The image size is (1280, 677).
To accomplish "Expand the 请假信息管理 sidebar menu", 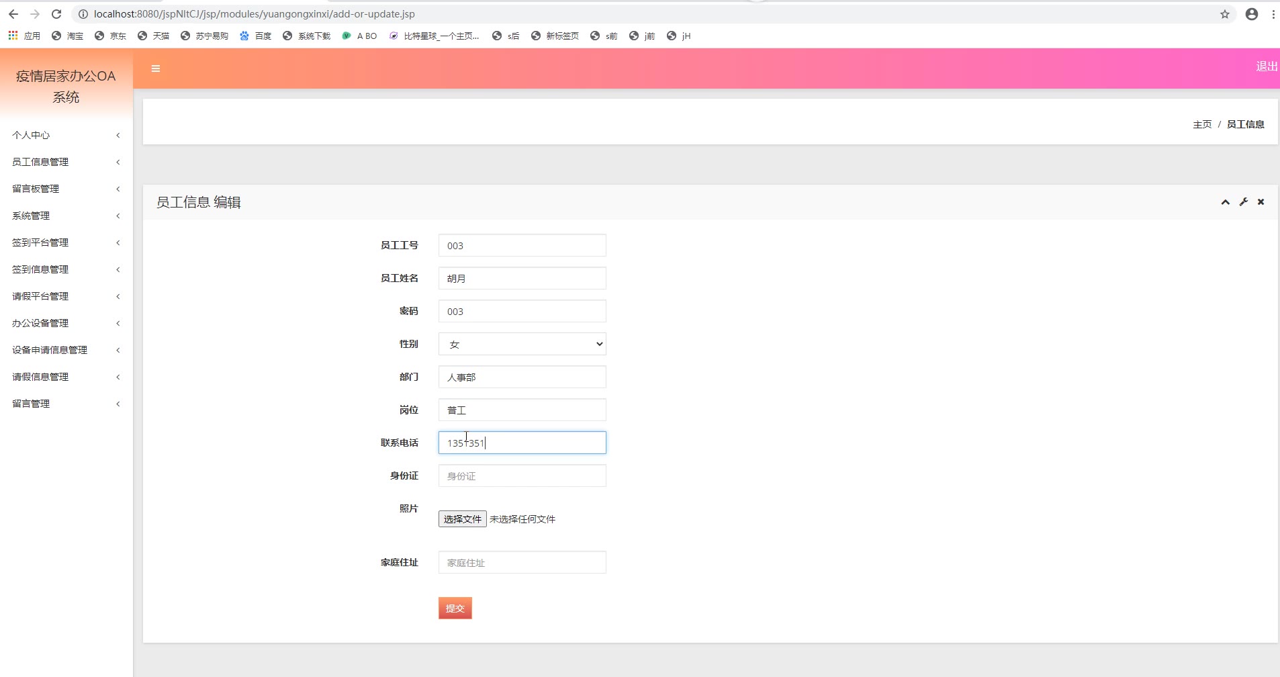I will pos(66,377).
